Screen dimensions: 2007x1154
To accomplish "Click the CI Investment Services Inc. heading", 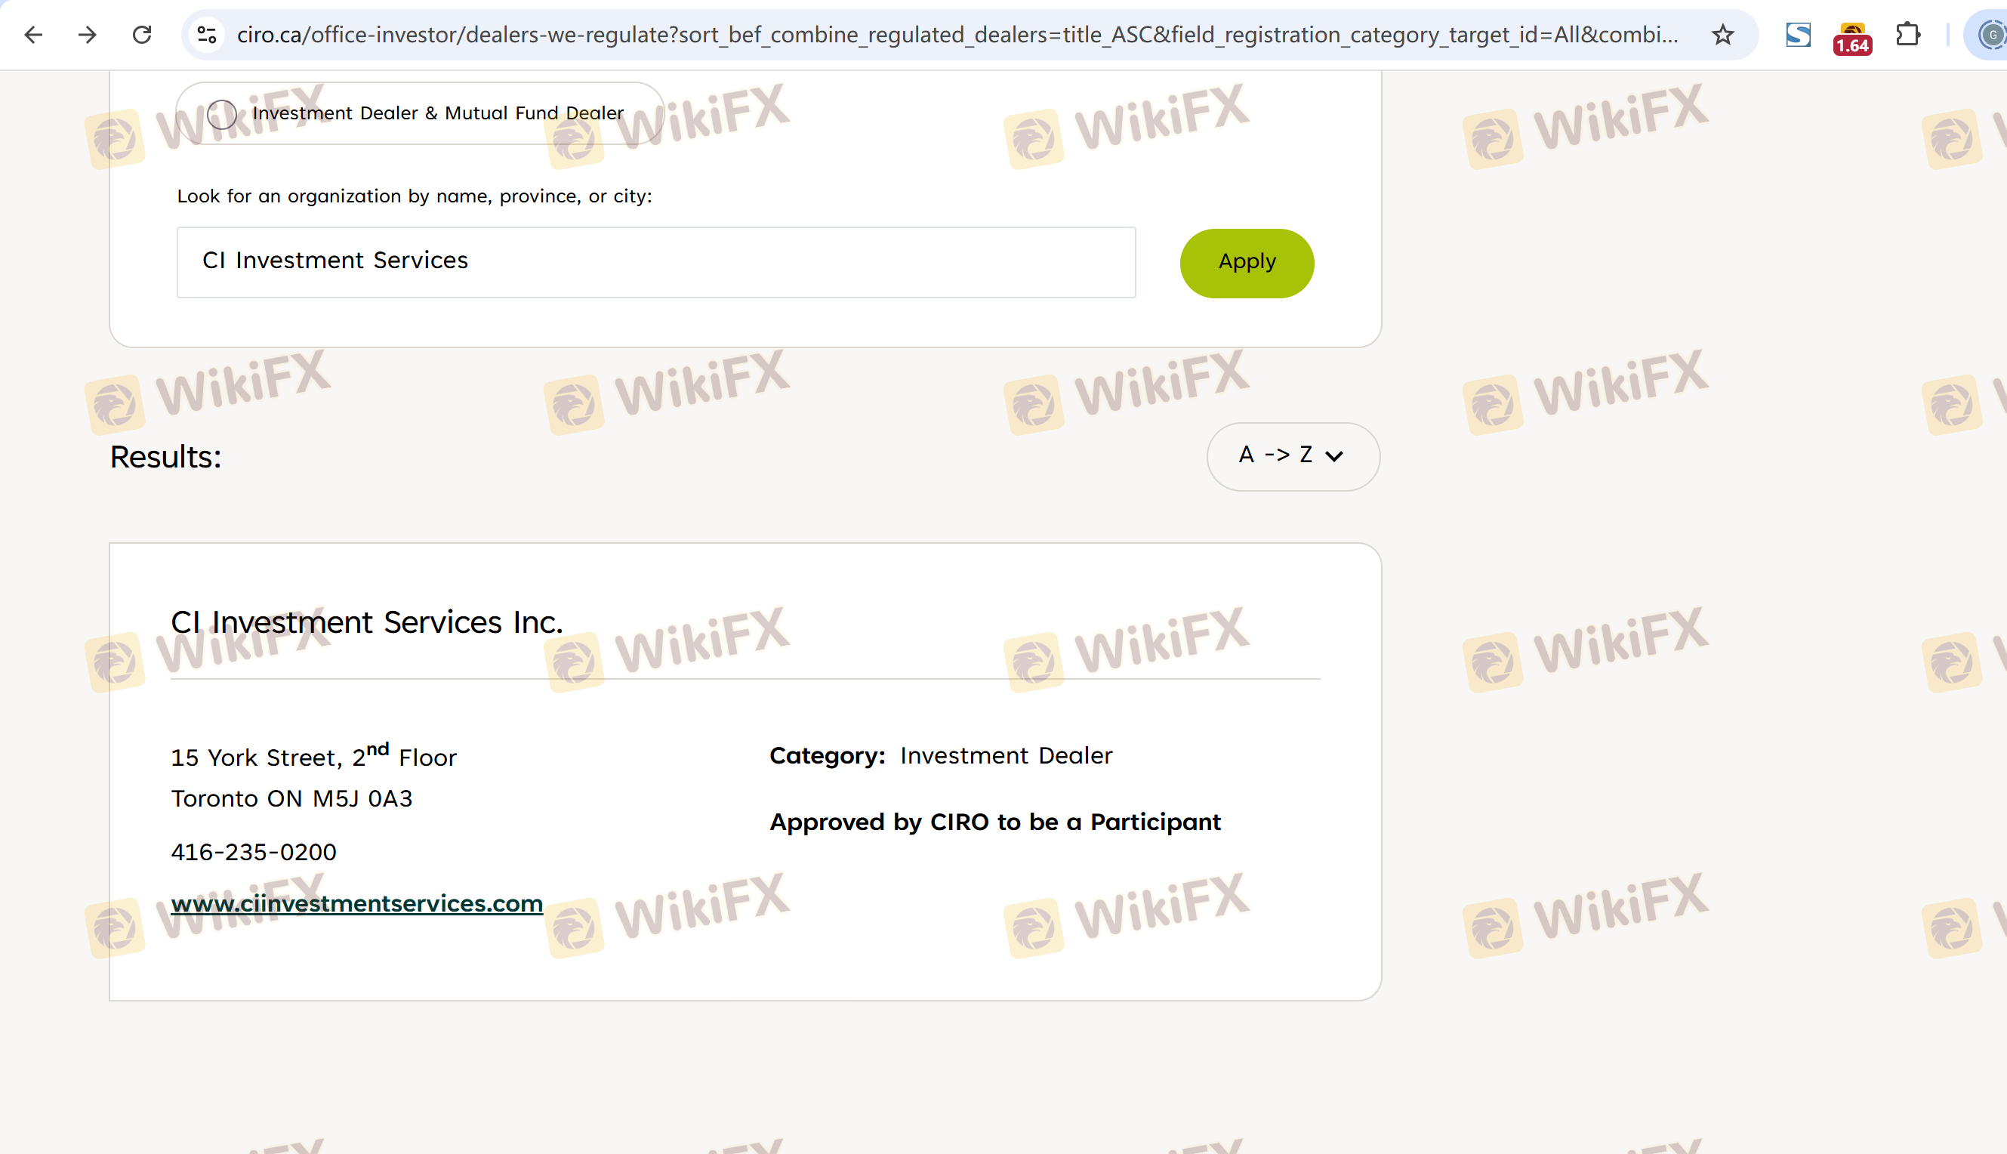I will click(366, 623).
